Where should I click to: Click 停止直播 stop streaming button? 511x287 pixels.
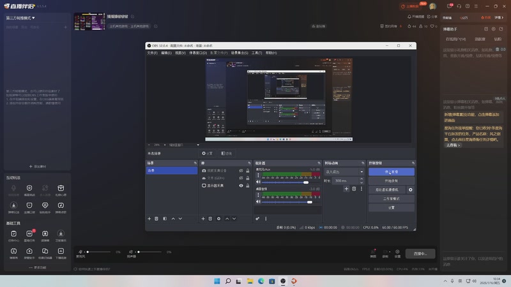point(392,172)
